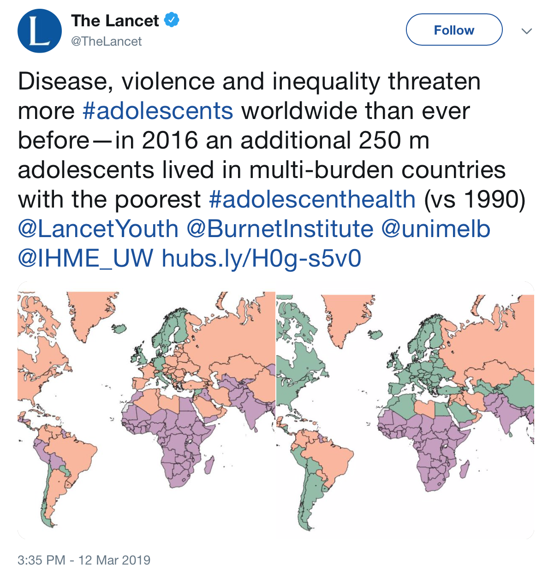Click the @TheLancet handle
Viewport: 548px width, 577px height.
tap(106, 42)
